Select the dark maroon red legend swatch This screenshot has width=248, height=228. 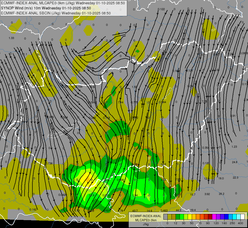210,217
